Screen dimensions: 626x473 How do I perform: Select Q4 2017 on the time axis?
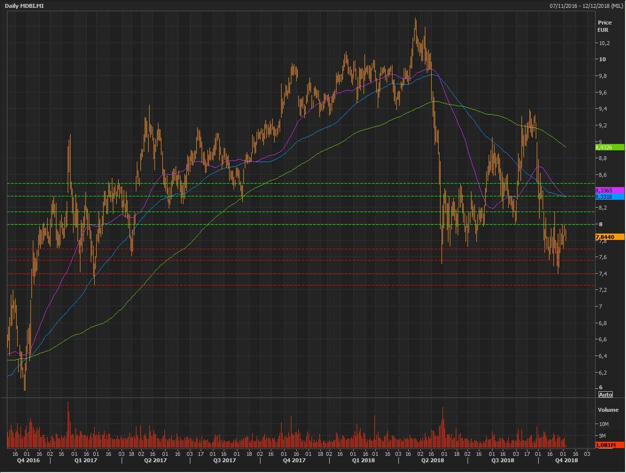294,460
